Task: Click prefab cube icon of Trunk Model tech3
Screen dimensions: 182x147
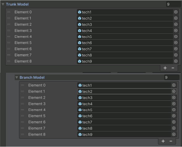Action: pos(80,24)
